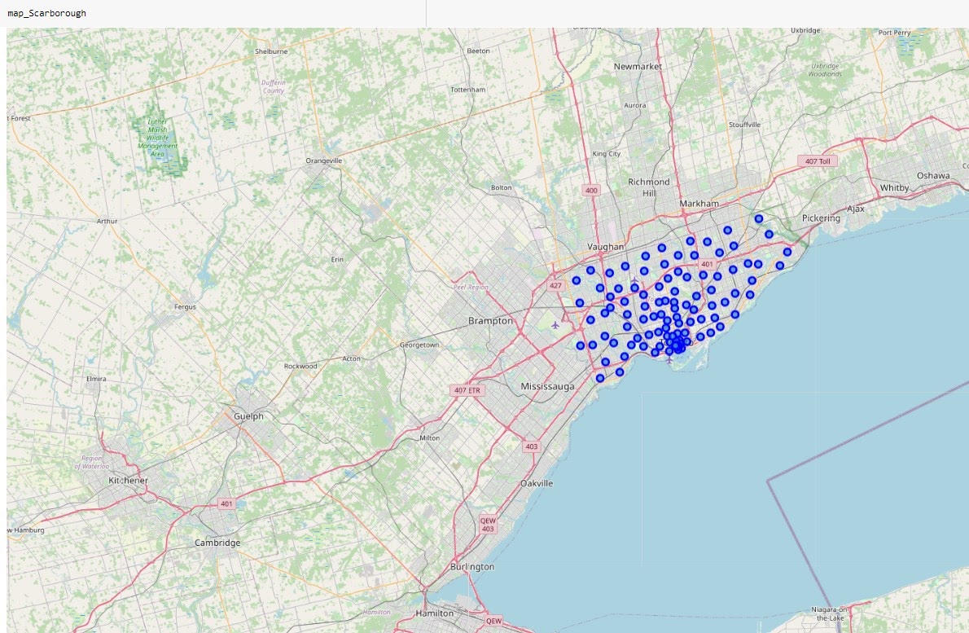
Task: Click the Uxbridge Woodlands label
Action: pos(825,70)
